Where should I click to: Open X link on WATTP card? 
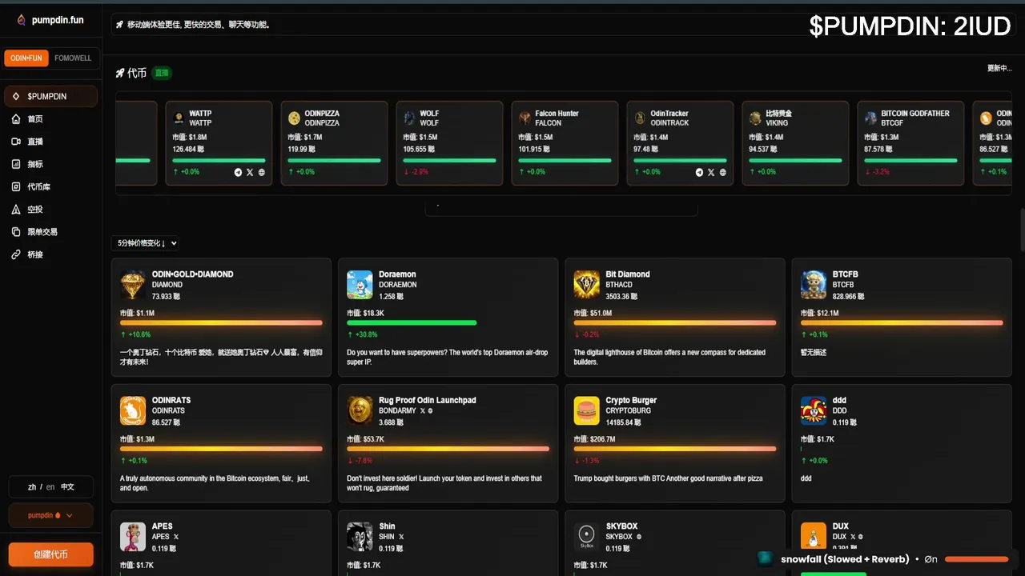pos(250,172)
